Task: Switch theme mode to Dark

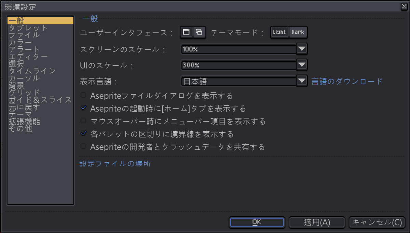Action: (x=298, y=32)
